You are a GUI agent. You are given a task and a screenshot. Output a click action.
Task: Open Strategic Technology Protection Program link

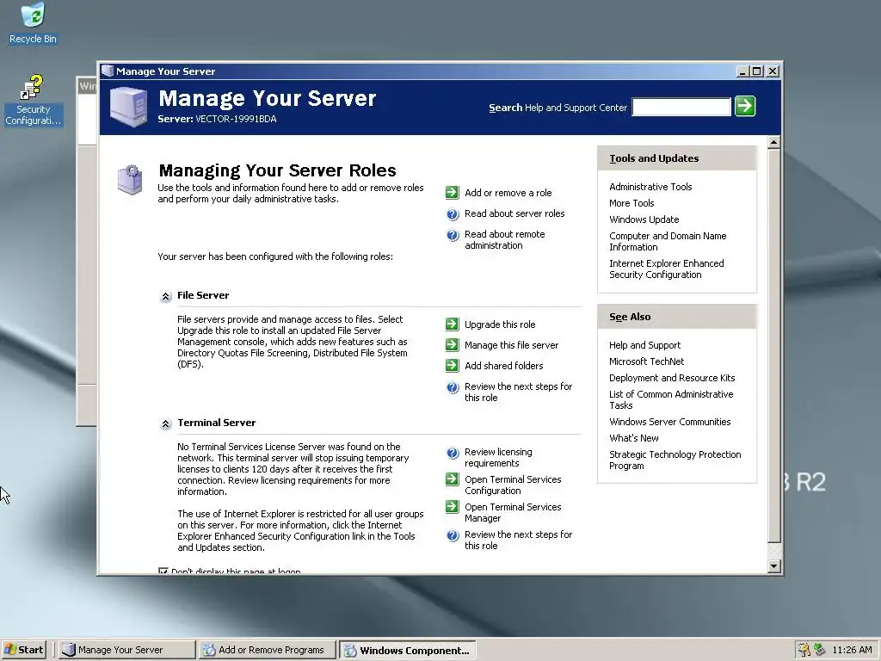675,460
